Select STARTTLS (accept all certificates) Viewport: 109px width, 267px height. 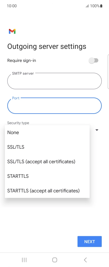(47, 190)
